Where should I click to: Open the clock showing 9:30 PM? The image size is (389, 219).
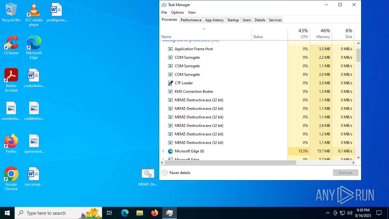tap(363, 213)
